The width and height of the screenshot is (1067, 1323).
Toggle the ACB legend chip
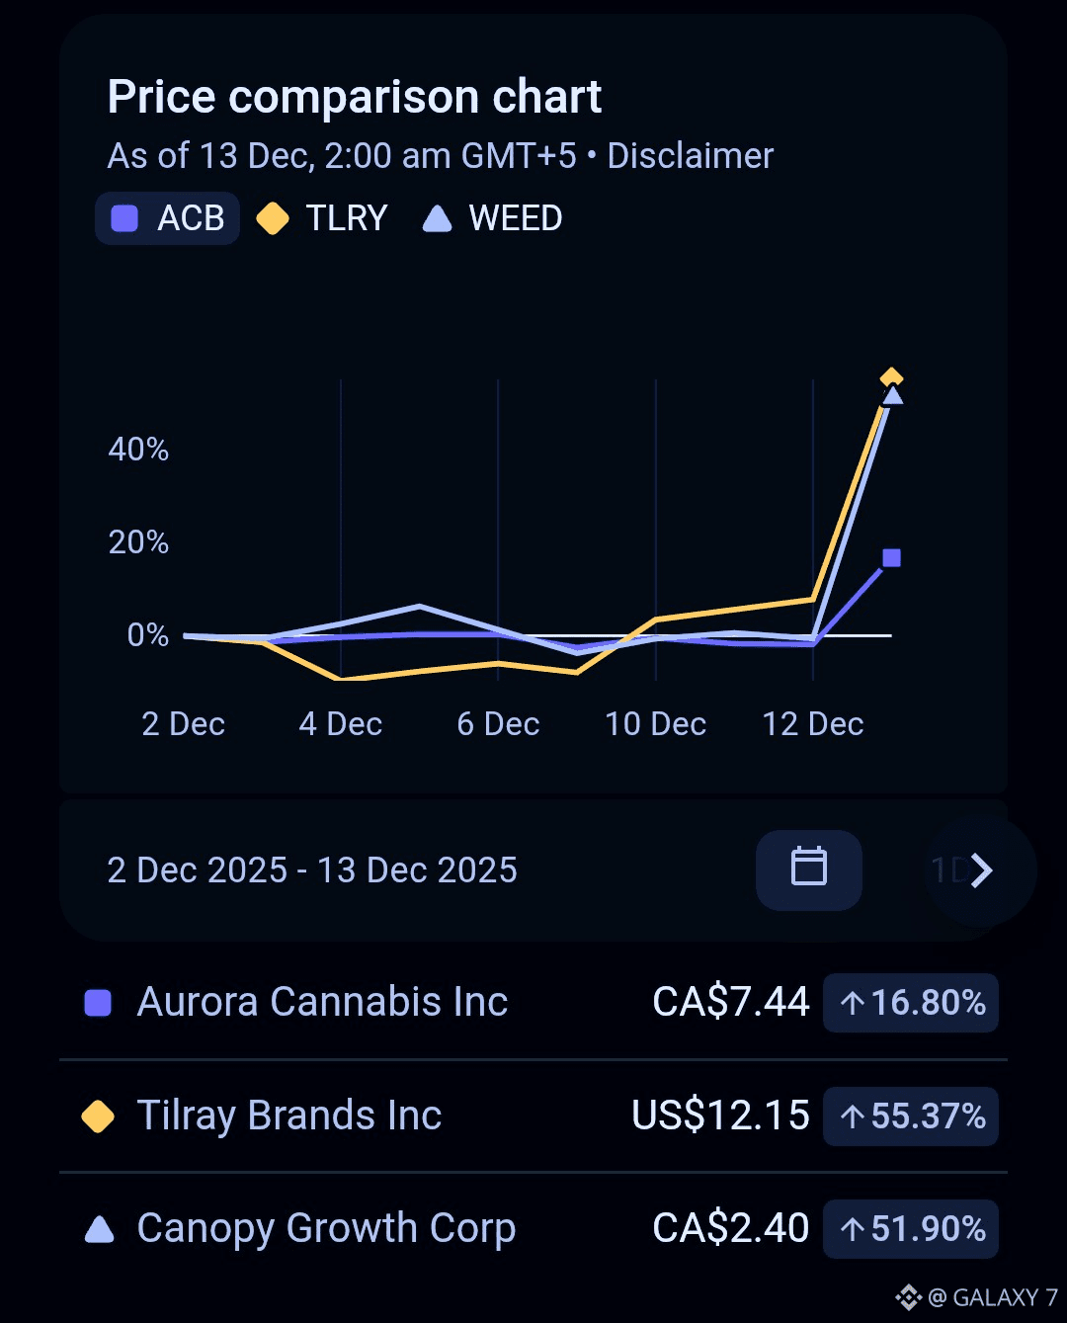coord(167,218)
